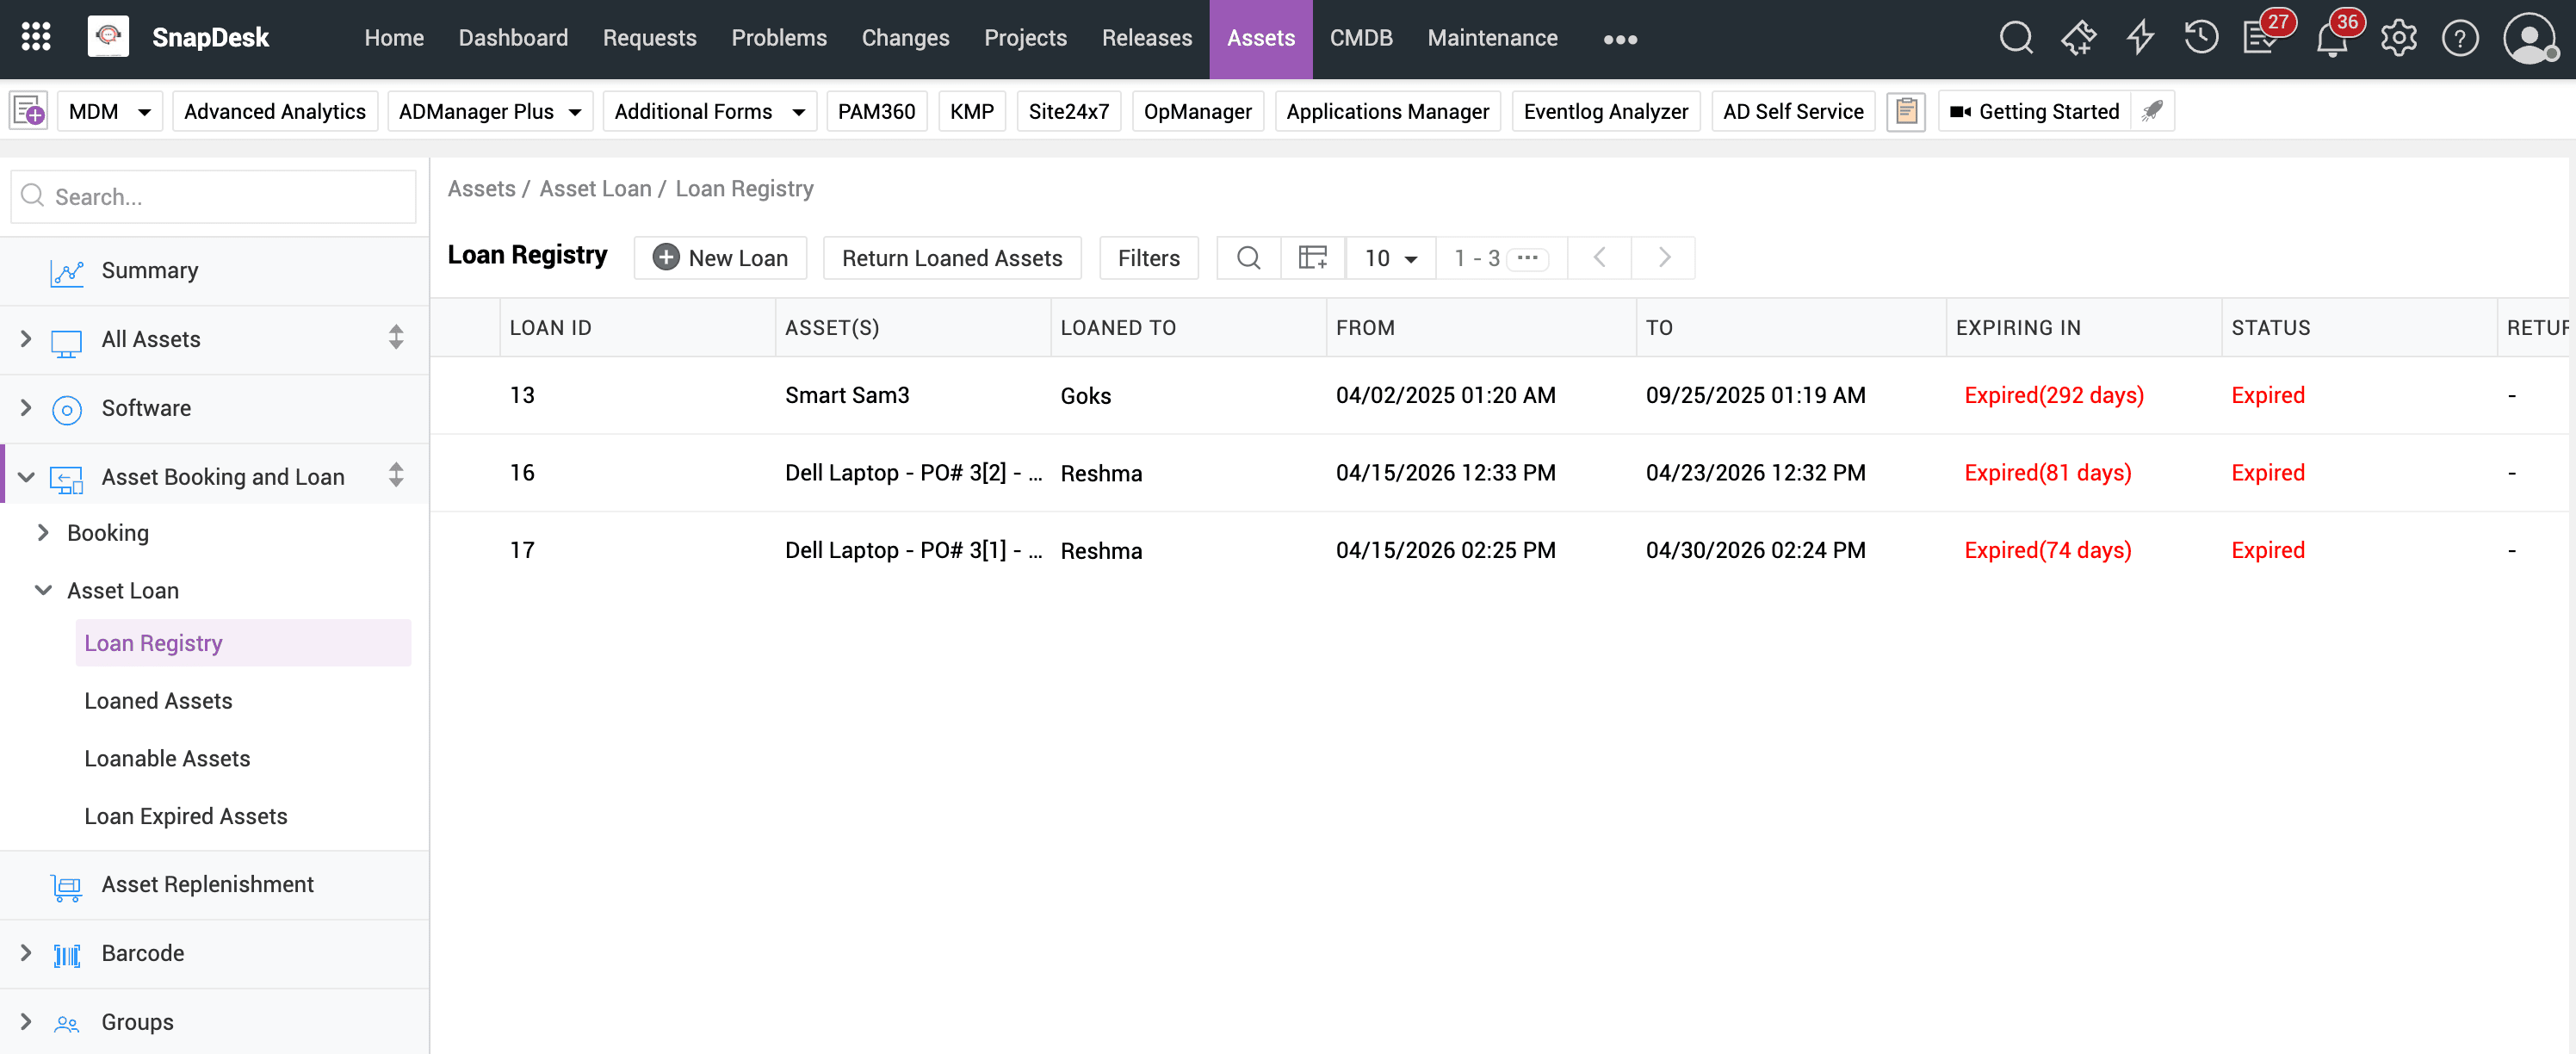
Task: Expand the Barcode tree node
Action: coord(26,953)
